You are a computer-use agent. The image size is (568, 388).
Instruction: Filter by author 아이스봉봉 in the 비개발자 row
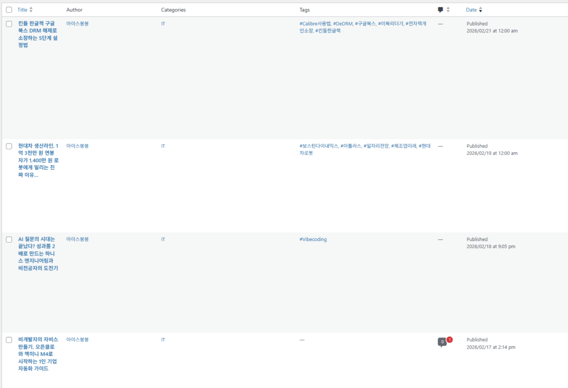tap(78, 339)
